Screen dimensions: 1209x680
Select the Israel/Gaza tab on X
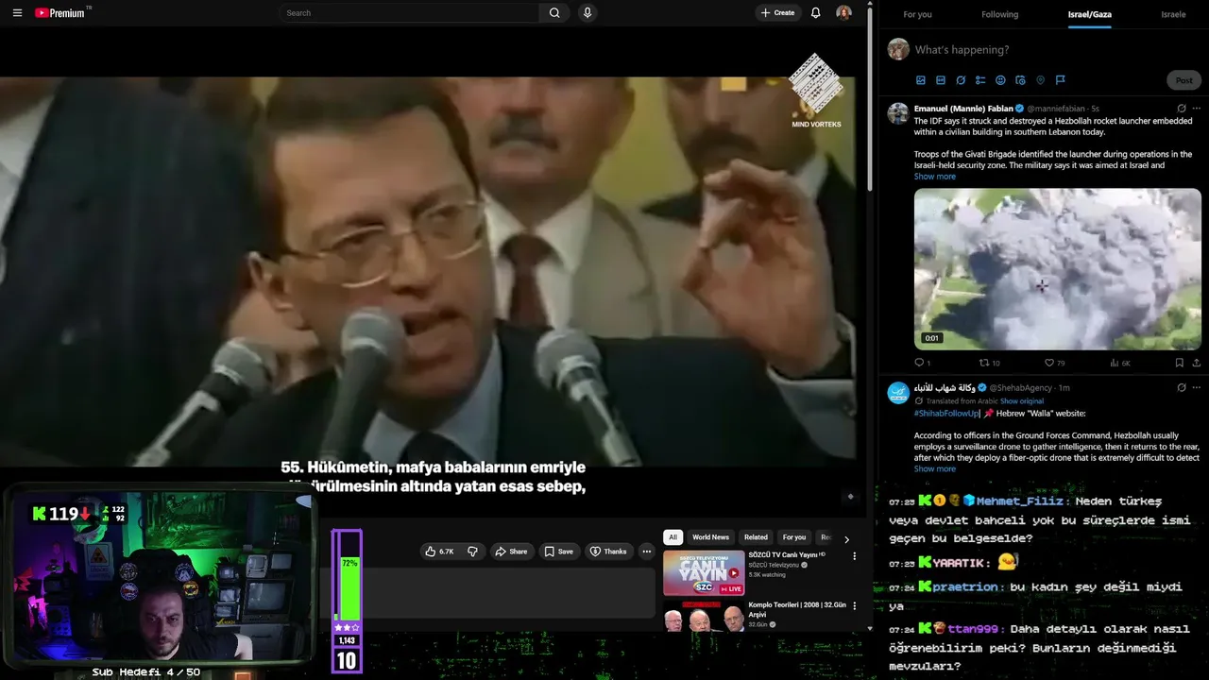point(1089,14)
